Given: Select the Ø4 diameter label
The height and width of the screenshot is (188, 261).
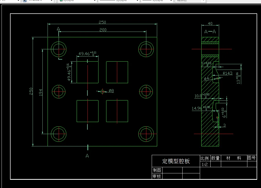Looking at the screenshot, I should point(206,79).
